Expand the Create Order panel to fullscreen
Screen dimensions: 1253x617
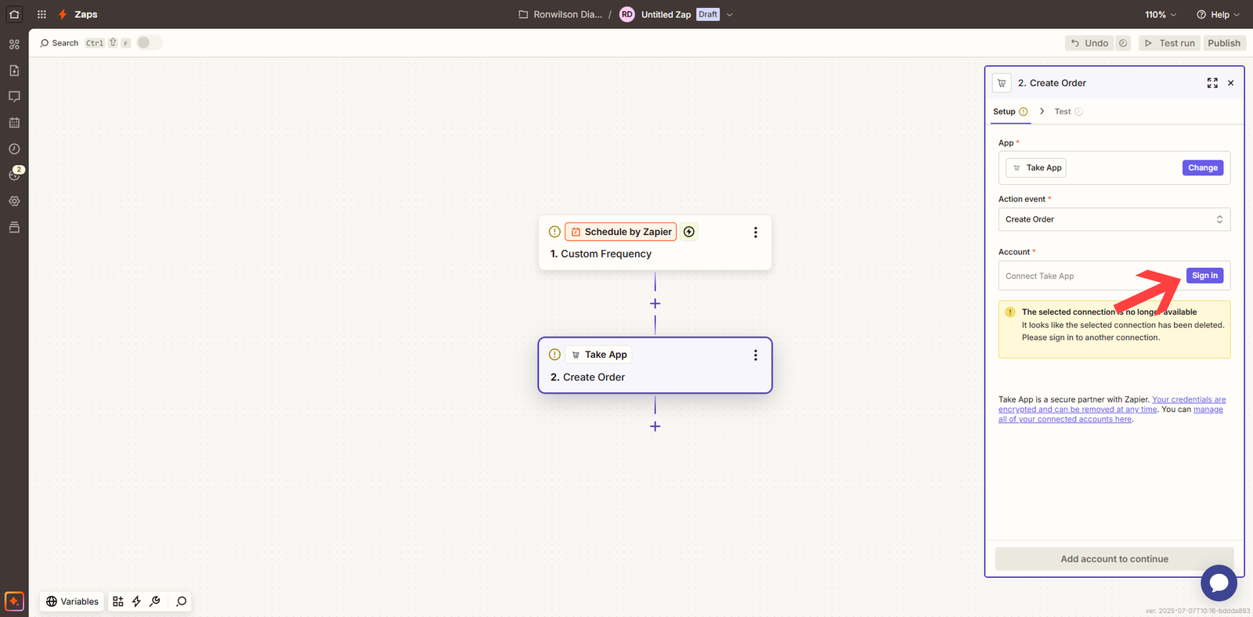click(x=1212, y=83)
